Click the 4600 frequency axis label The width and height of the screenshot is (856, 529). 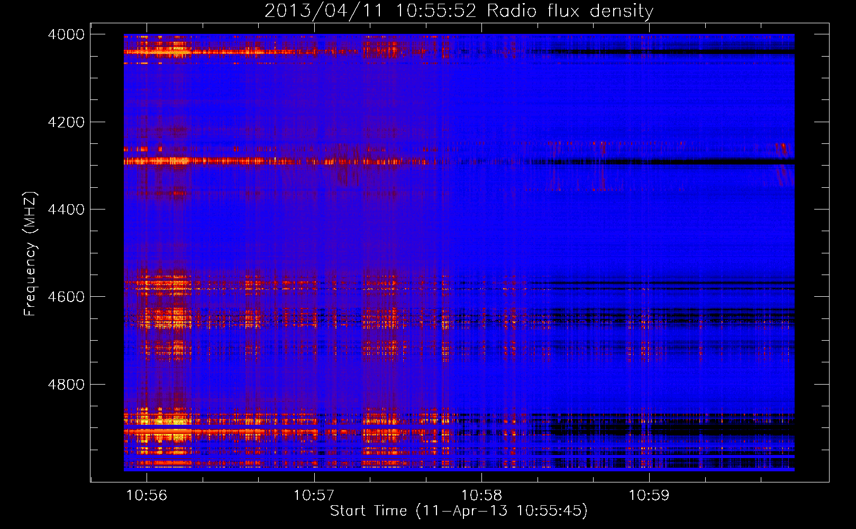pos(66,297)
